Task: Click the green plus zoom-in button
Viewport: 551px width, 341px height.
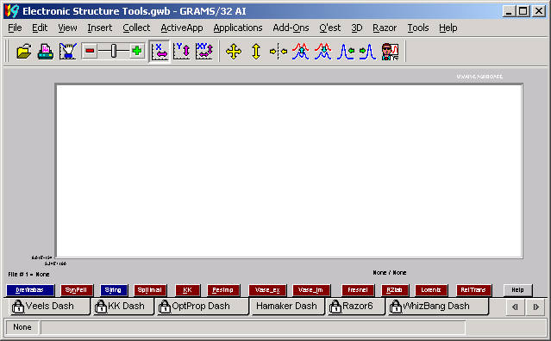Action: pos(137,51)
